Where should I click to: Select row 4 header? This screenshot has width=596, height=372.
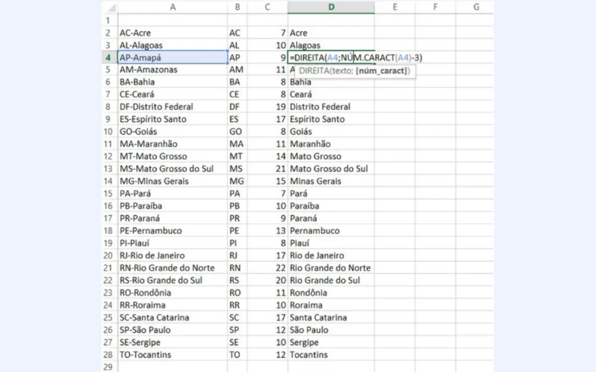[108, 58]
